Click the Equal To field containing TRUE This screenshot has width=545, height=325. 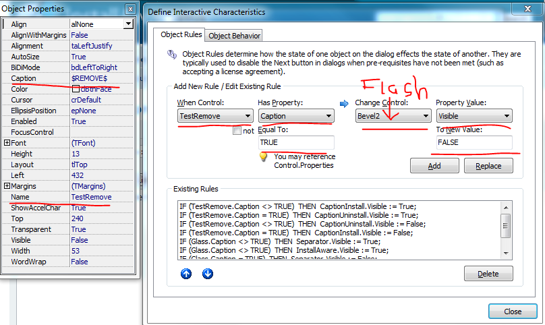pyautogui.click(x=296, y=142)
